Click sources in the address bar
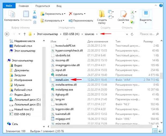This screenshot has width=166, height=136. click(89, 34)
